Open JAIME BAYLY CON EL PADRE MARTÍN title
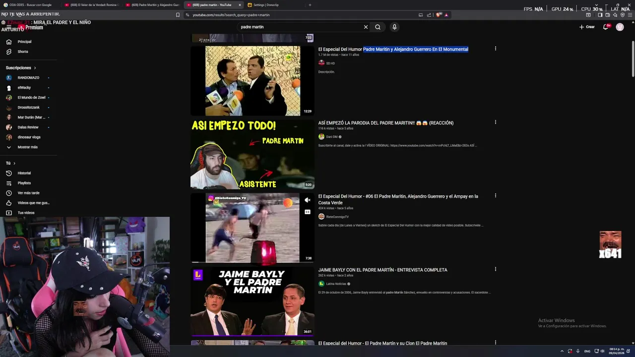This screenshot has width=635, height=357. pos(382,270)
